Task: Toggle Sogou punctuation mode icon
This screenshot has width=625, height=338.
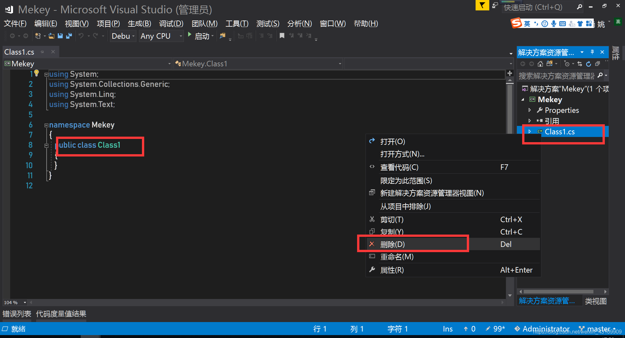Action: click(536, 24)
